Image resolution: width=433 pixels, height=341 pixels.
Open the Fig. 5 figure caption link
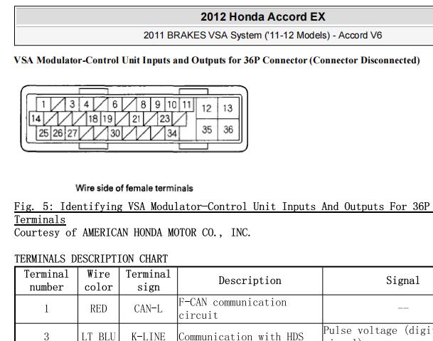tap(223, 213)
